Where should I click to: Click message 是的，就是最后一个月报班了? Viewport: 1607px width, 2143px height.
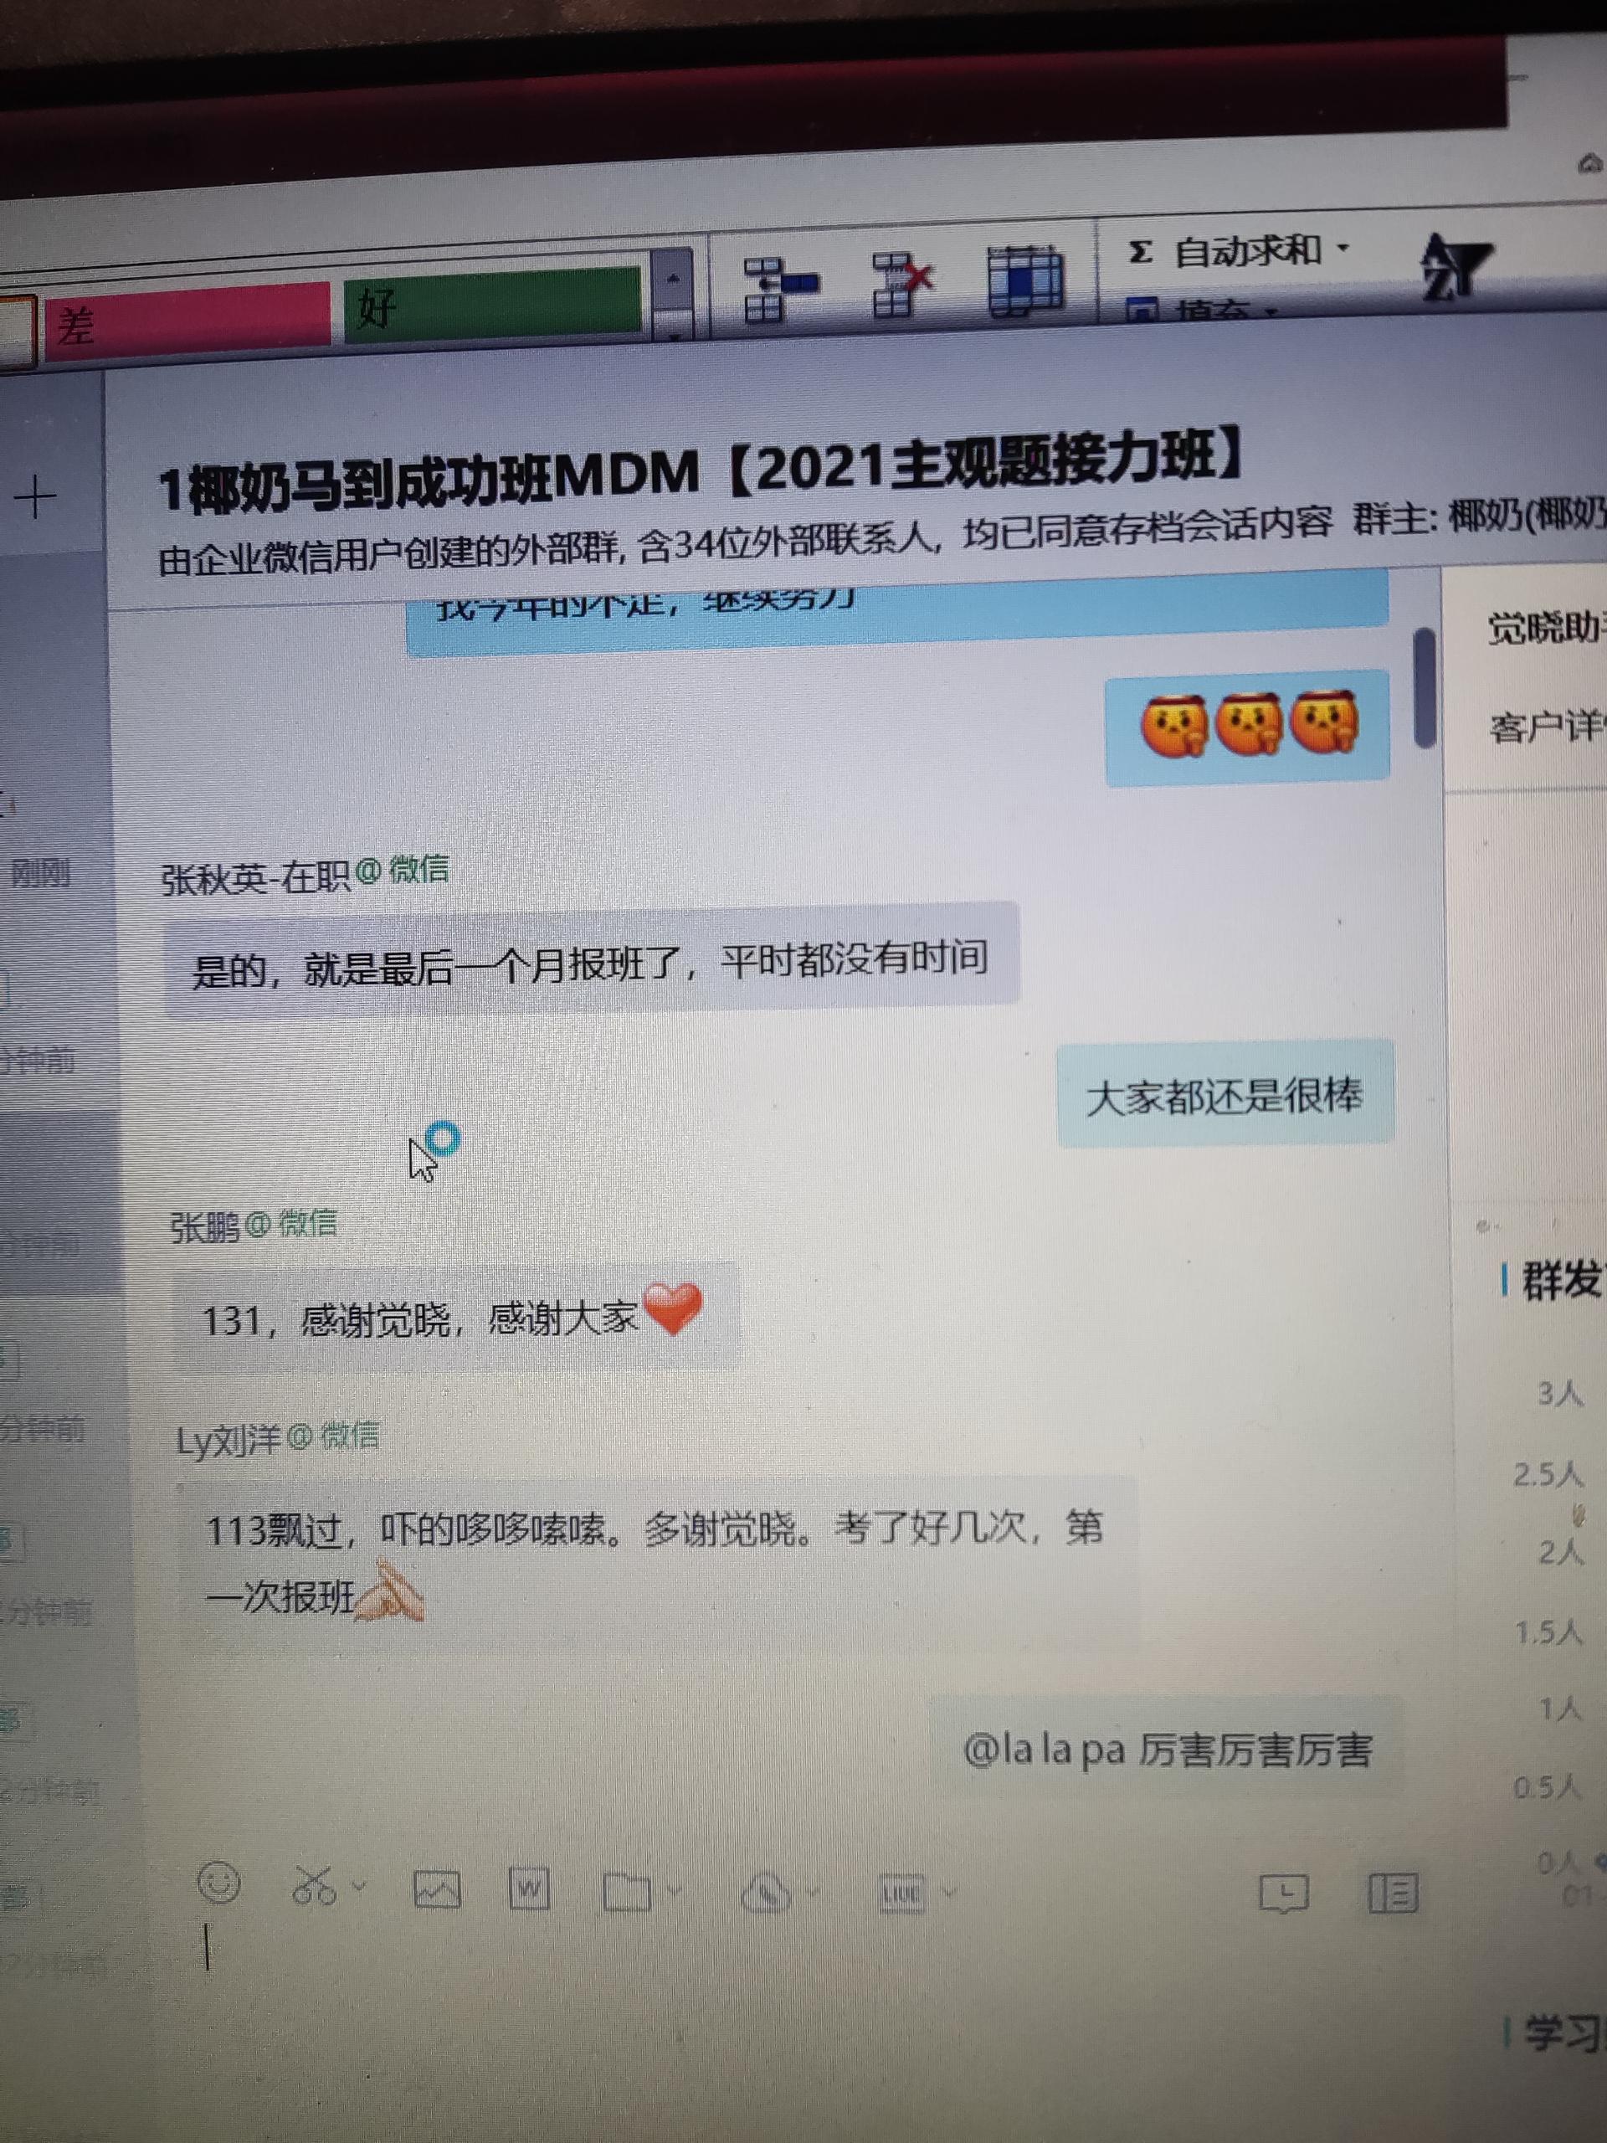591,961
